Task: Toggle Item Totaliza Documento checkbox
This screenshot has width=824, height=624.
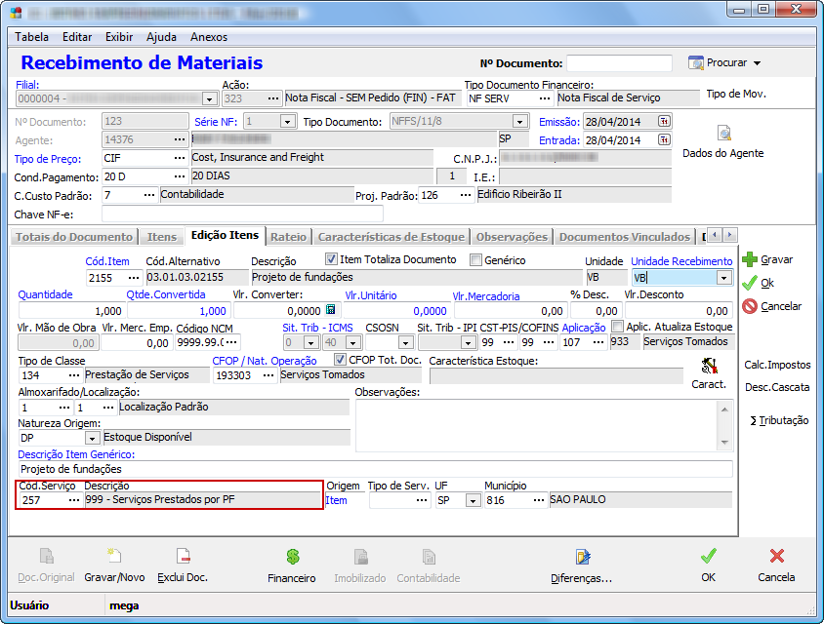Action: pyautogui.click(x=331, y=259)
